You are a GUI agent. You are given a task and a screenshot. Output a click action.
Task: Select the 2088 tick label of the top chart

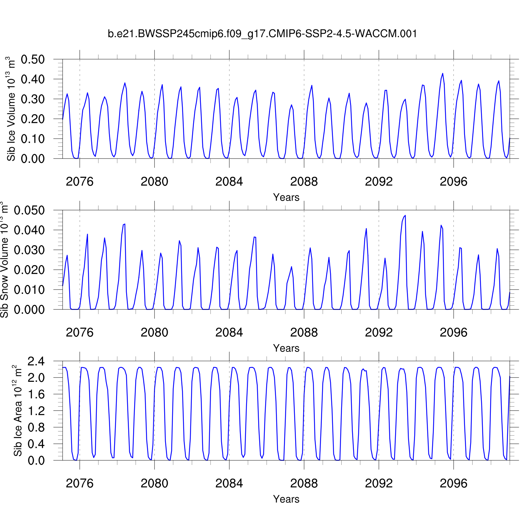click(x=304, y=182)
